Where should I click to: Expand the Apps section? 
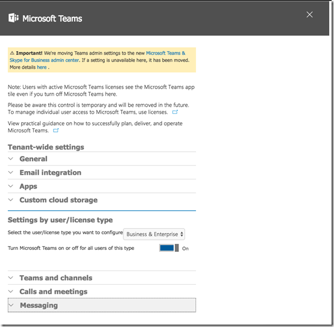point(102,186)
